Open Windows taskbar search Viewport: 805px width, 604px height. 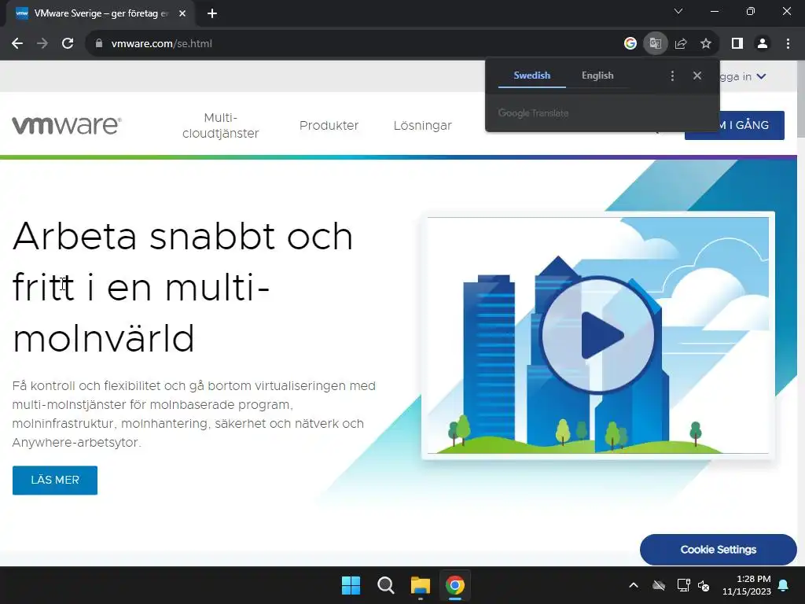[x=385, y=585]
